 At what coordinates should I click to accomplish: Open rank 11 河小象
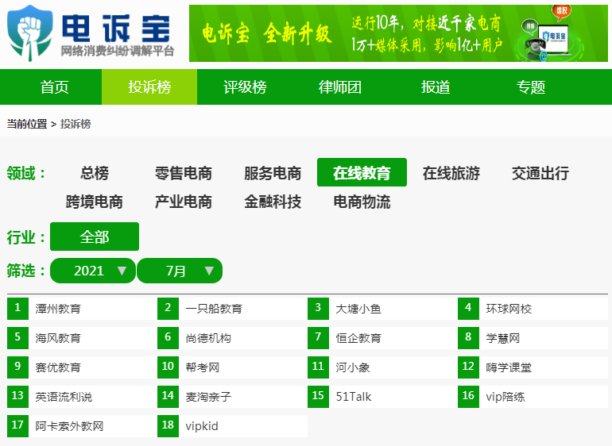point(382,367)
